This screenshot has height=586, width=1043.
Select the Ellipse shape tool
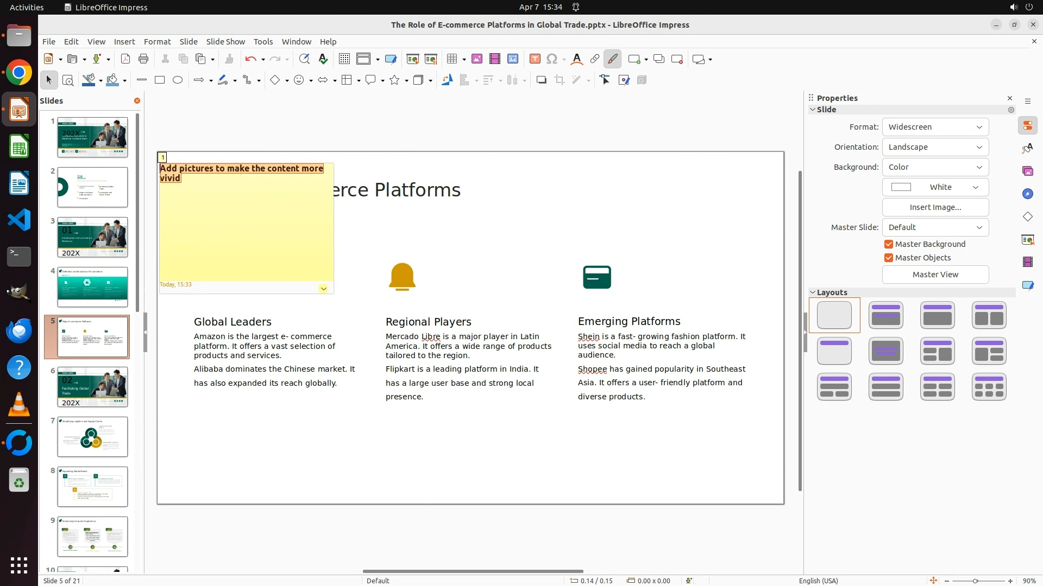coord(178,80)
